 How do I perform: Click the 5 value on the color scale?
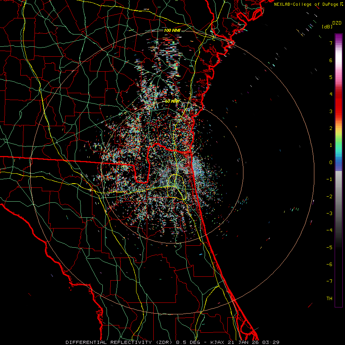tap(331, 77)
